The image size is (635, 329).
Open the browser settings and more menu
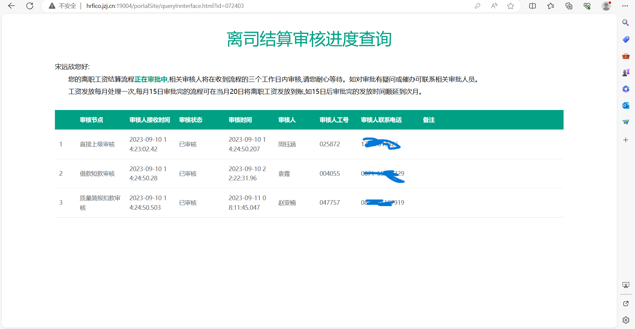coord(625,6)
